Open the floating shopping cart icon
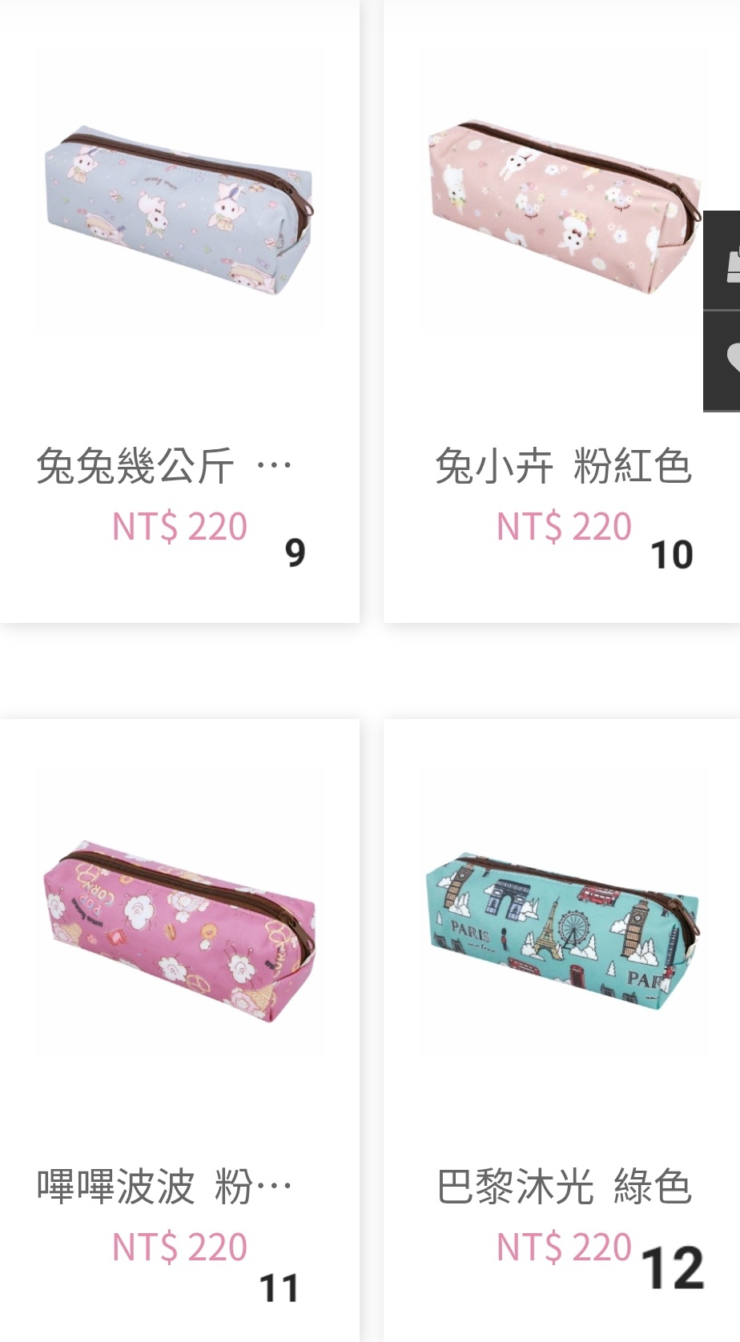740x1342 pixels. pos(722,260)
